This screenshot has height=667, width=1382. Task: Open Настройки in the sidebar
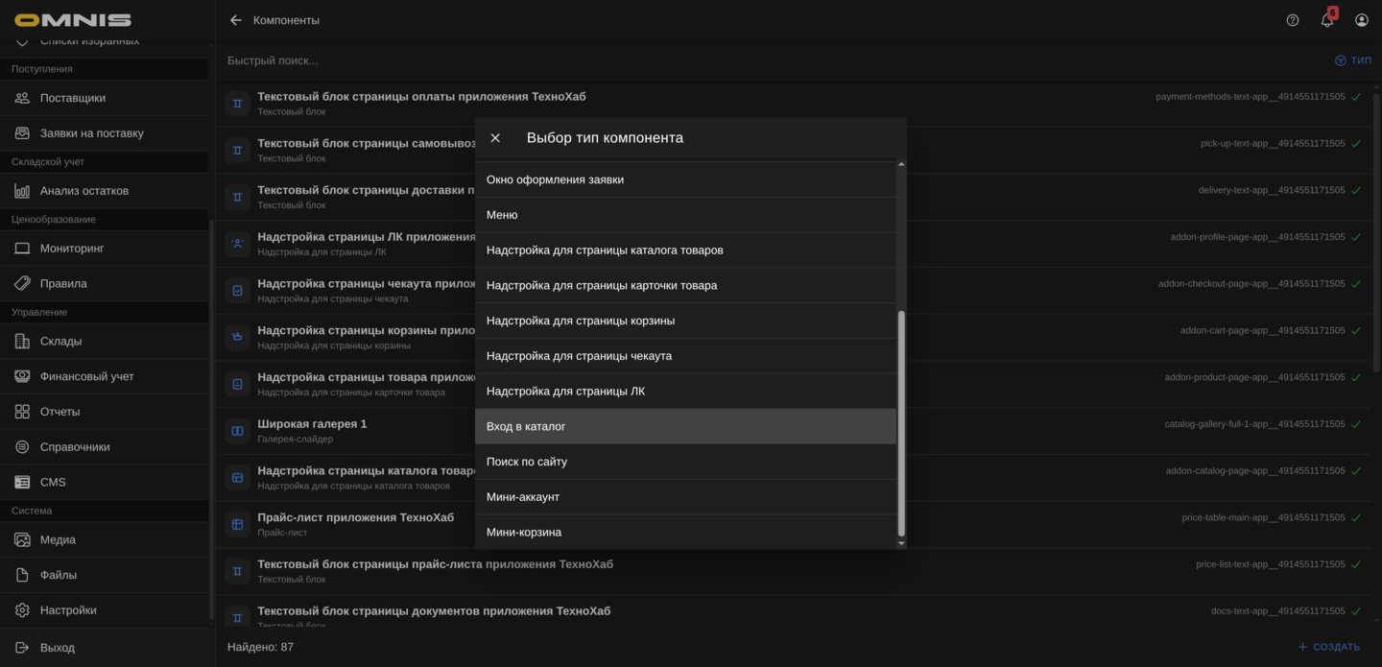pyautogui.click(x=68, y=610)
